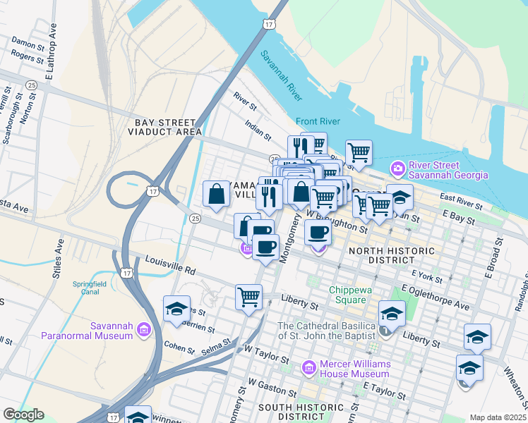This screenshot has height=423, width=528.
Task: Open the Map data ©2025 attribution
Action: point(498,418)
